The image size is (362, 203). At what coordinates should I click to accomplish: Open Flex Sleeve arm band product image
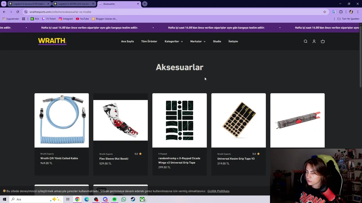point(120,120)
